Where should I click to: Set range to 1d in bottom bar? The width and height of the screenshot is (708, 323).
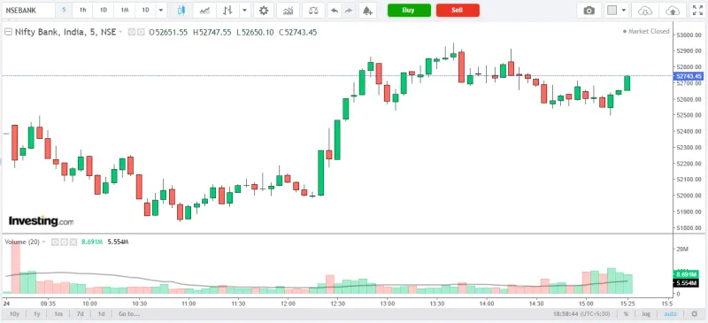point(102,313)
